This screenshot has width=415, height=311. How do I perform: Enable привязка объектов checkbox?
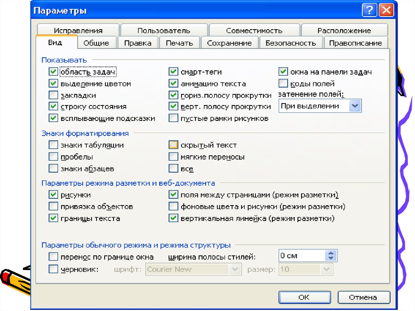tap(53, 206)
